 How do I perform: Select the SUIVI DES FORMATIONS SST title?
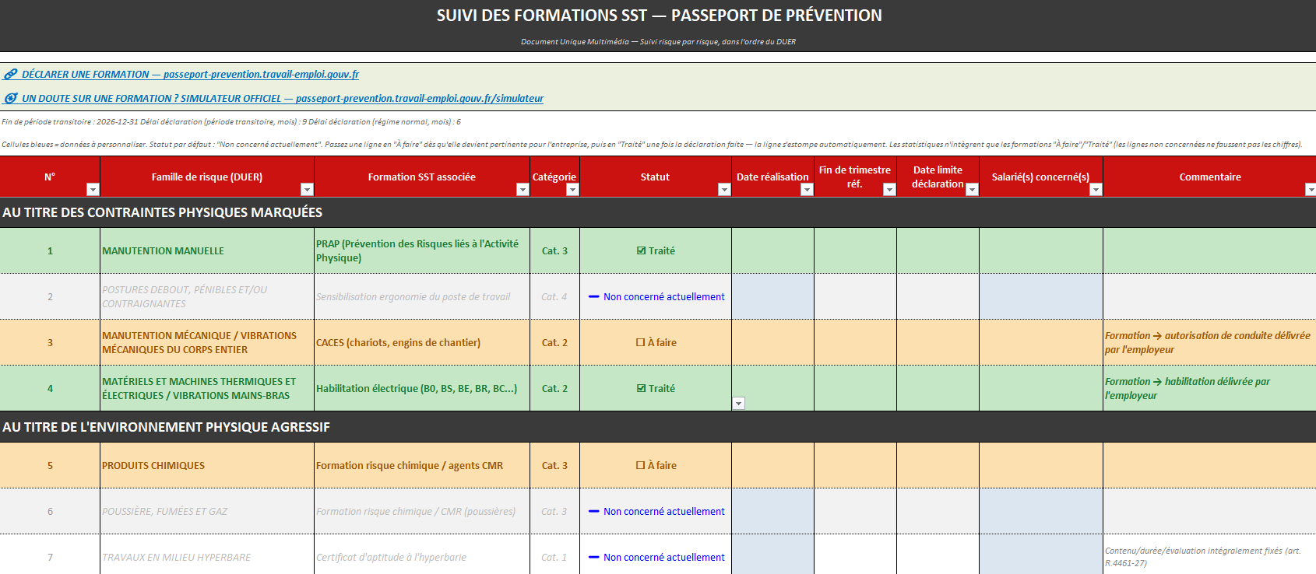(658, 16)
